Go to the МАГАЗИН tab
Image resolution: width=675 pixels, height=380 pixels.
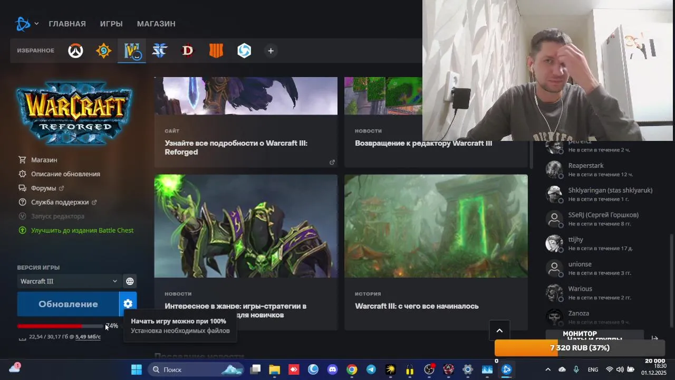(x=156, y=24)
